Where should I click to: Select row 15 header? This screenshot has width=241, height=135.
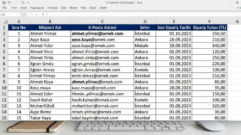(x=4, y=118)
